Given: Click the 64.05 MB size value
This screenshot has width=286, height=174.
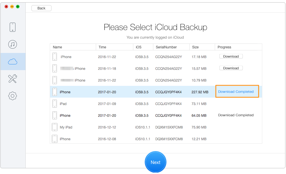Looking at the screenshot, I should pyautogui.click(x=199, y=116).
